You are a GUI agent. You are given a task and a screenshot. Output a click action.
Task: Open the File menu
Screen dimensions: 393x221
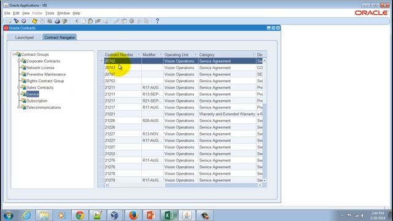point(7,13)
